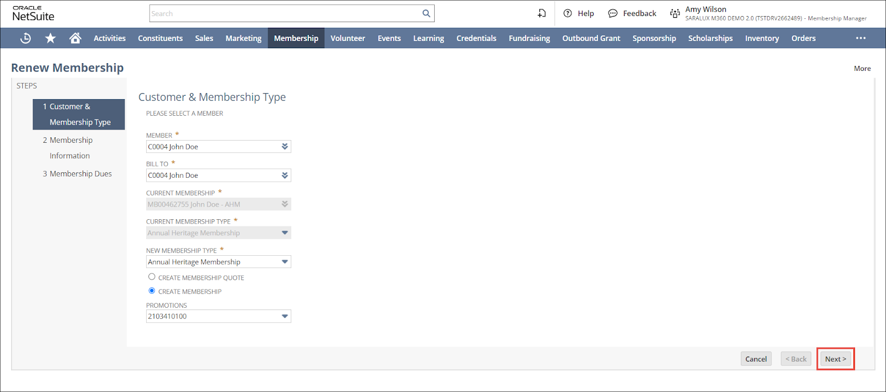Open the Bill To dropdown
This screenshot has width=886, height=392.
[285, 176]
